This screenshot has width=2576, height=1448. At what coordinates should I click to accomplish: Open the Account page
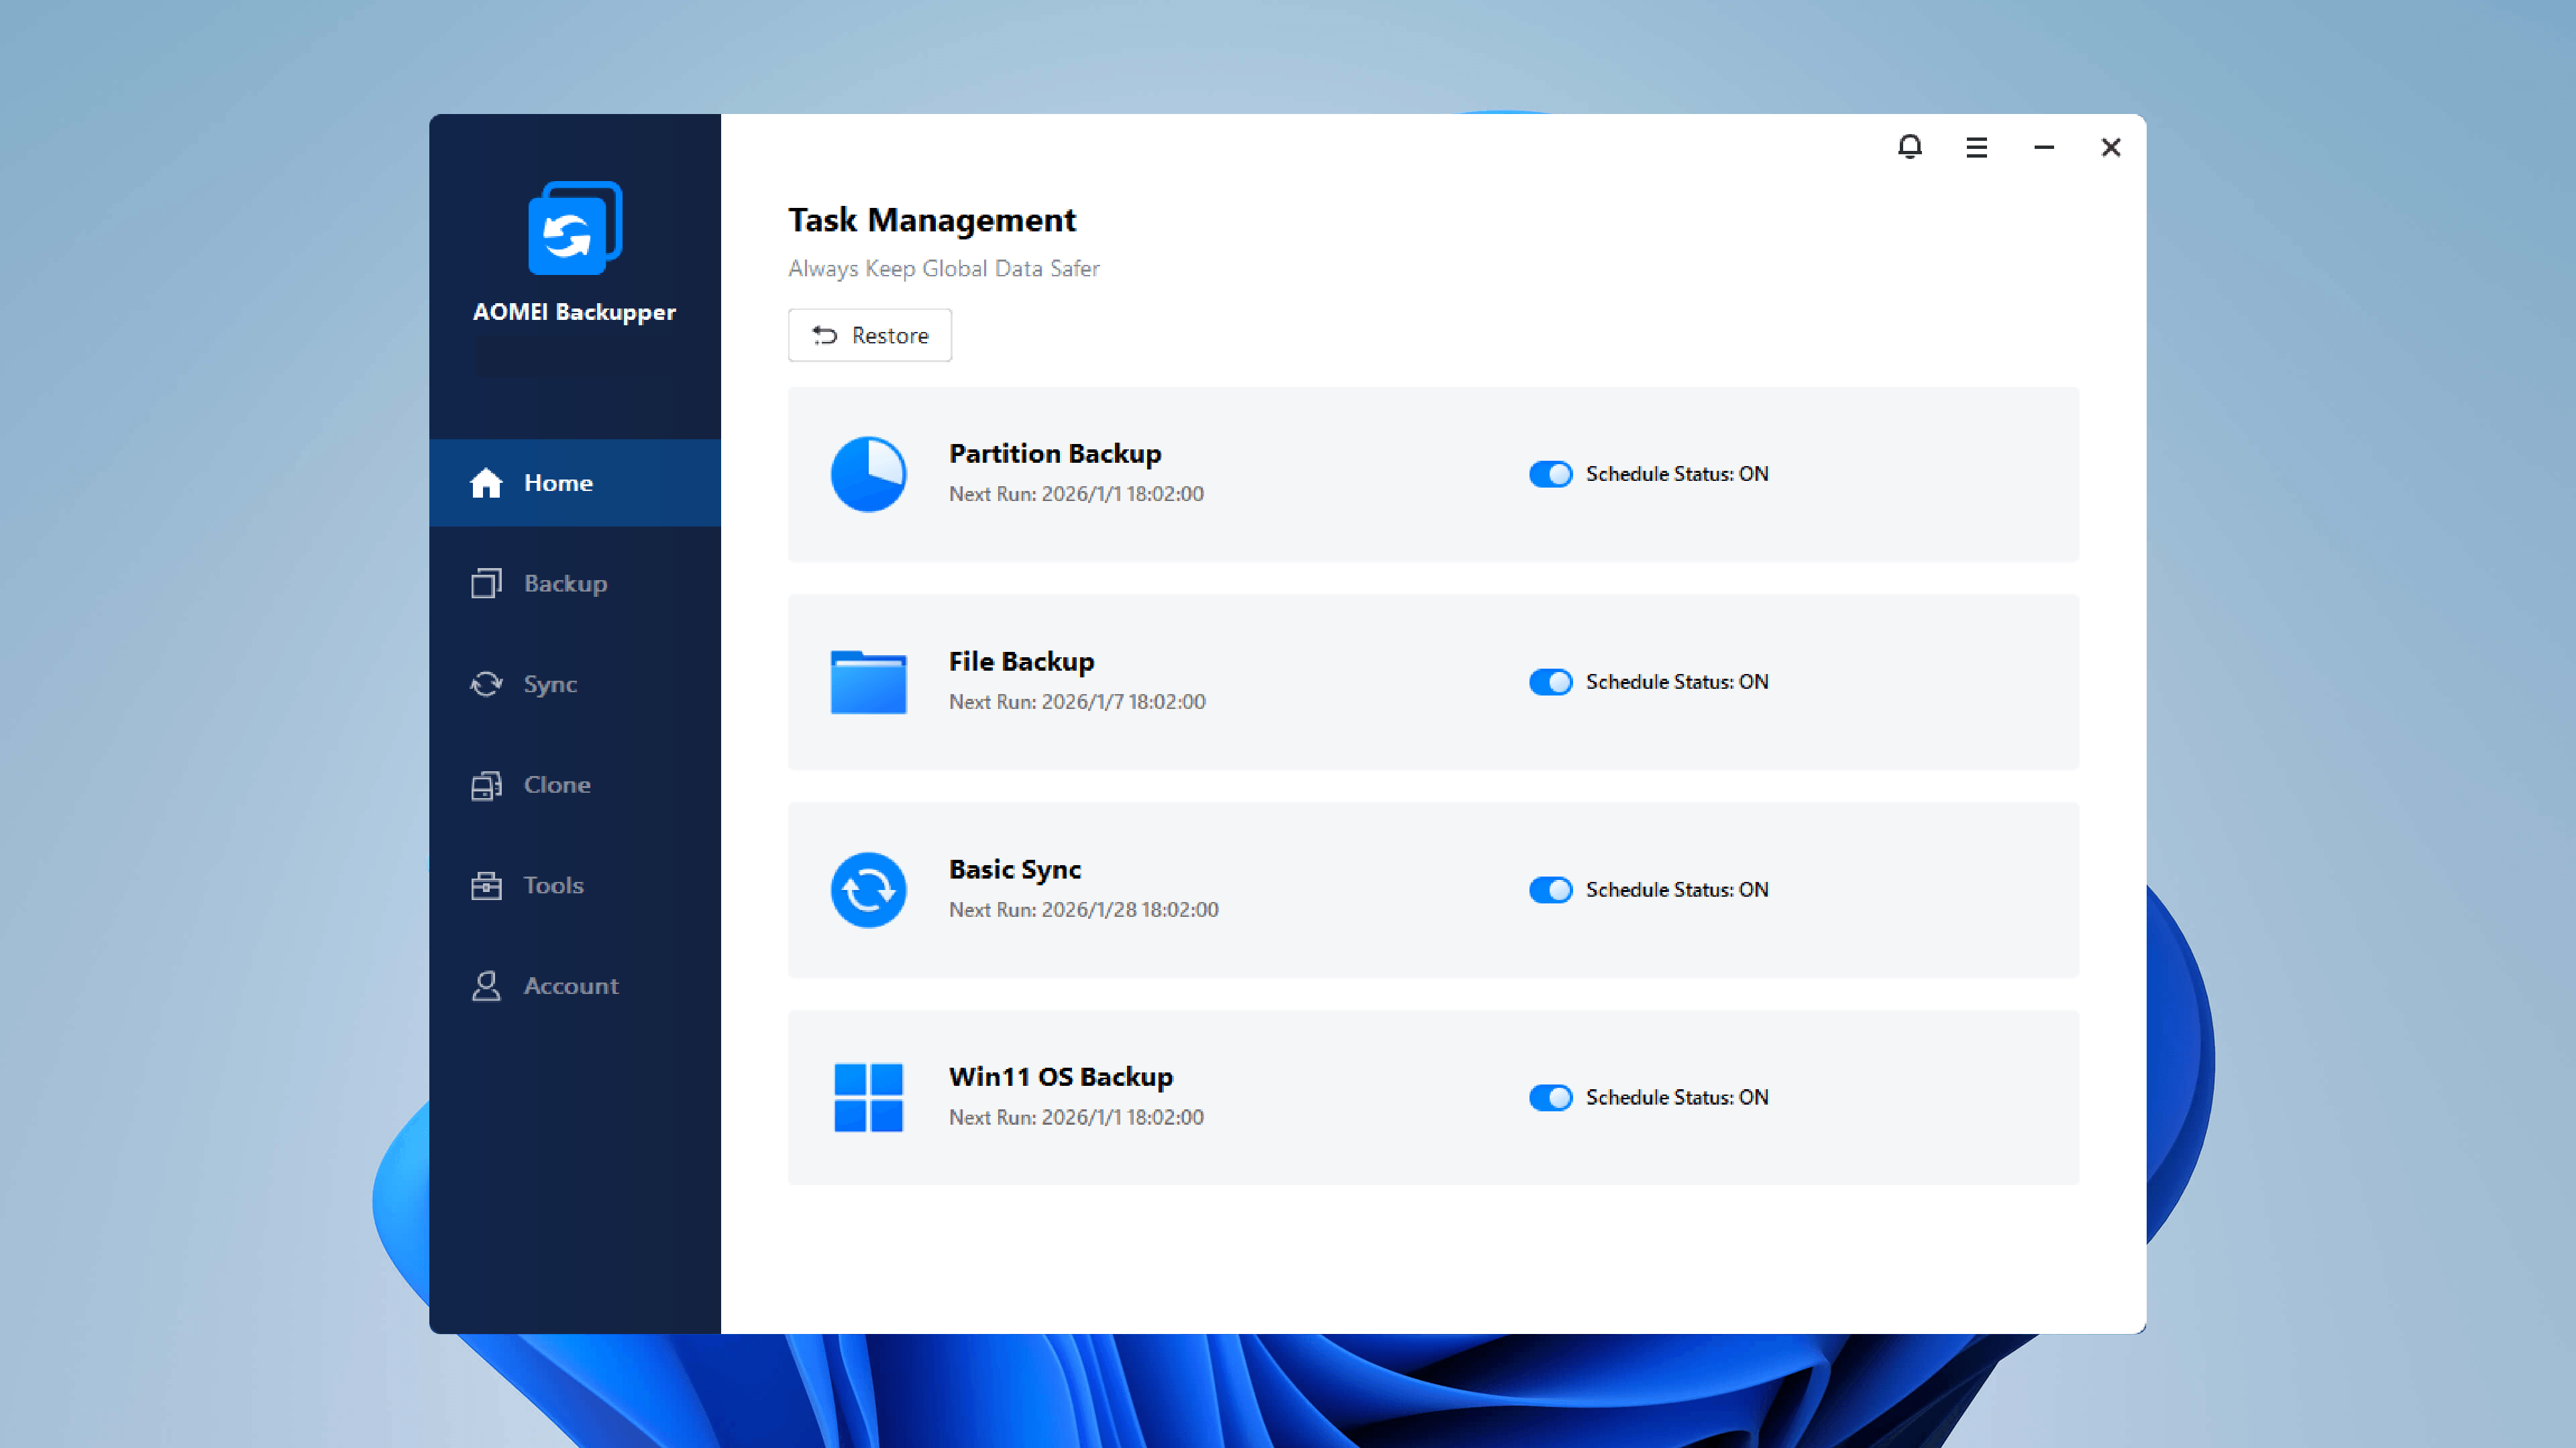570,986
